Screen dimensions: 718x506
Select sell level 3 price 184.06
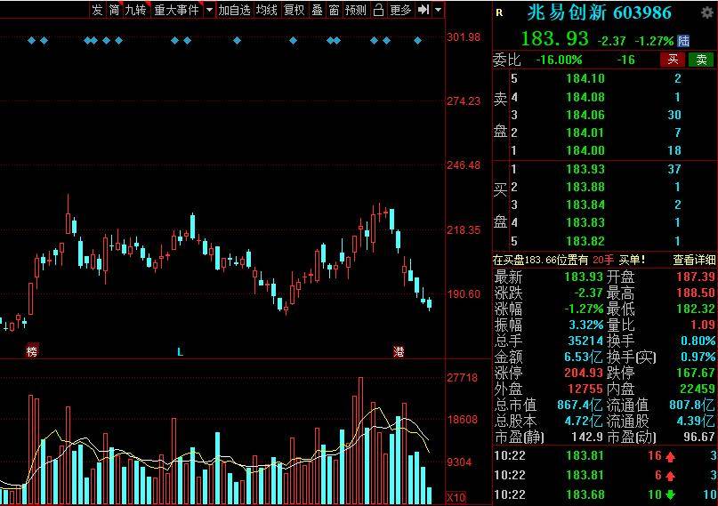click(585, 115)
